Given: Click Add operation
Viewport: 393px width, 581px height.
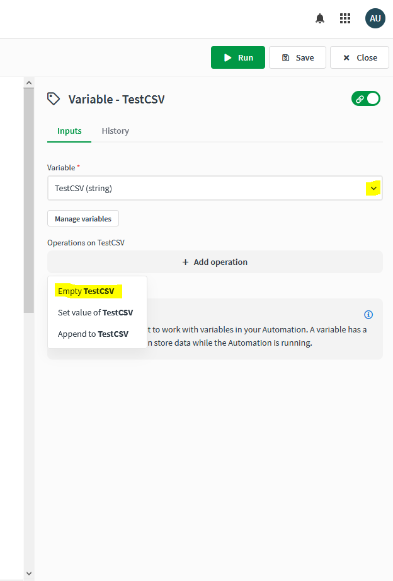Looking at the screenshot, I should [x=215, y=262].
